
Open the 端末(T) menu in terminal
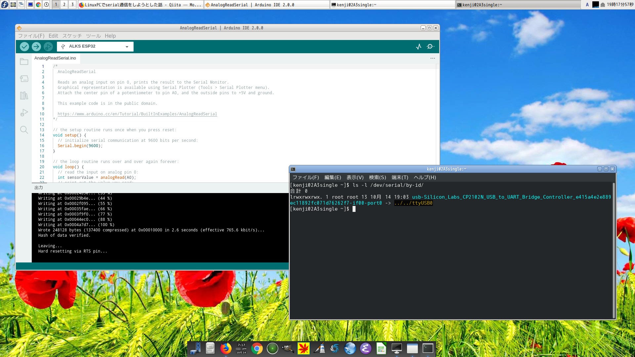point(400,178)
